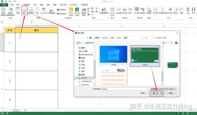Switch to the 公式 Formulas tab
The width and height of the screenshot is (197, 115).
point(35,5)
